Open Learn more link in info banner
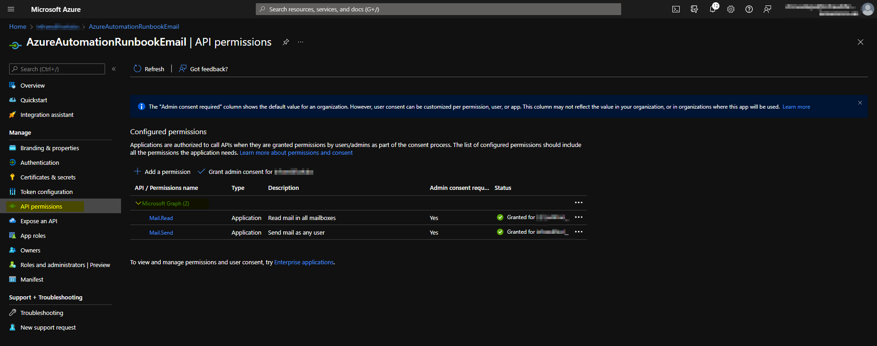 [796, 107]
